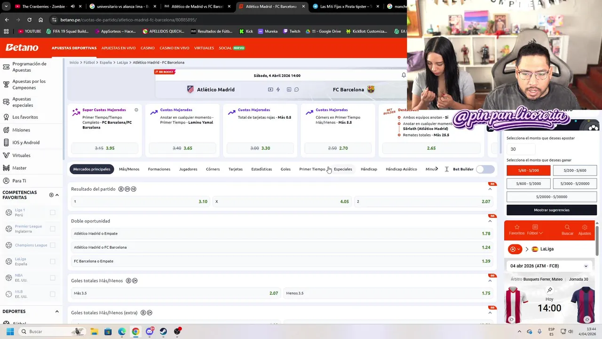Collapse the Resultado del partido market

pos(490,189)
